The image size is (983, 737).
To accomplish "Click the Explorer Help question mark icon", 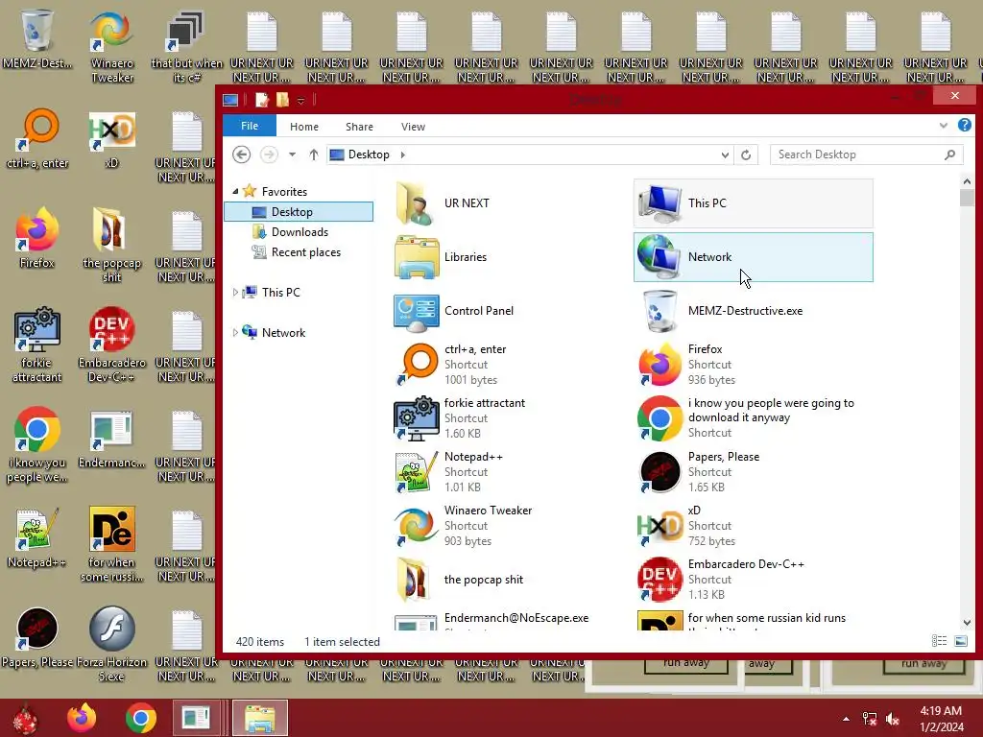I will tap(964, 126).
